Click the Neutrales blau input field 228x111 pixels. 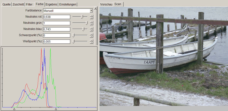56,29
